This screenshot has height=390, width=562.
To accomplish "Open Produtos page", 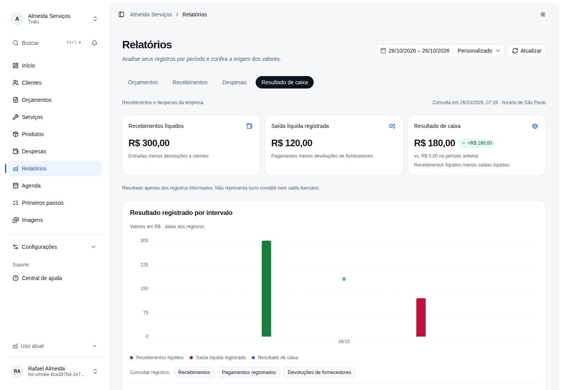I will (55, 134).
